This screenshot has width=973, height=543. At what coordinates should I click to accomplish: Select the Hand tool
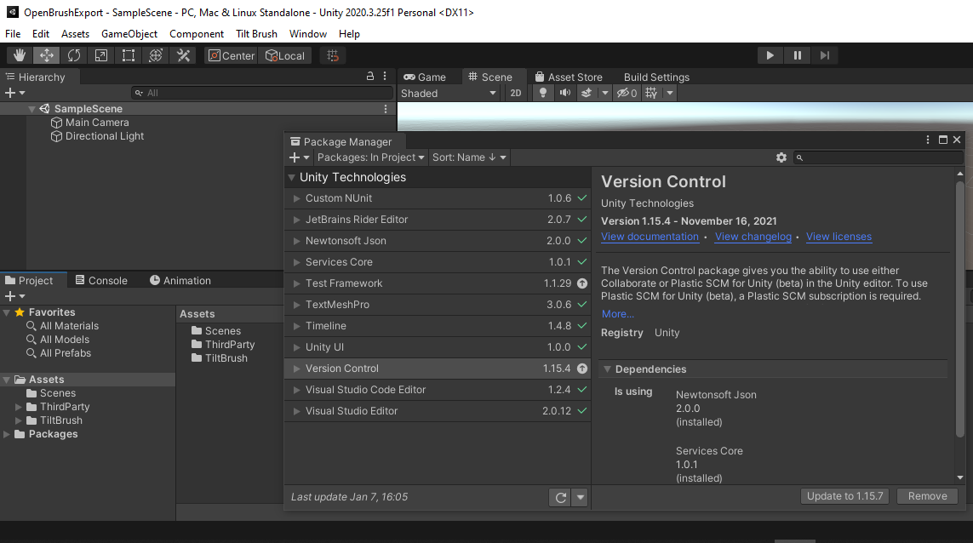20,55
